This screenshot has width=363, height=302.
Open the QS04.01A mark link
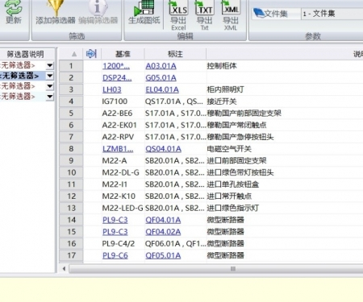coord(163,149)
